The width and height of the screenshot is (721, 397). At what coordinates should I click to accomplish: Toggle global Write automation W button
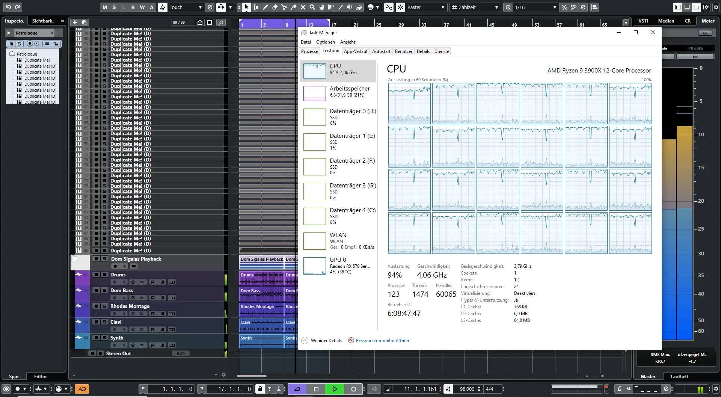[142, 7]
